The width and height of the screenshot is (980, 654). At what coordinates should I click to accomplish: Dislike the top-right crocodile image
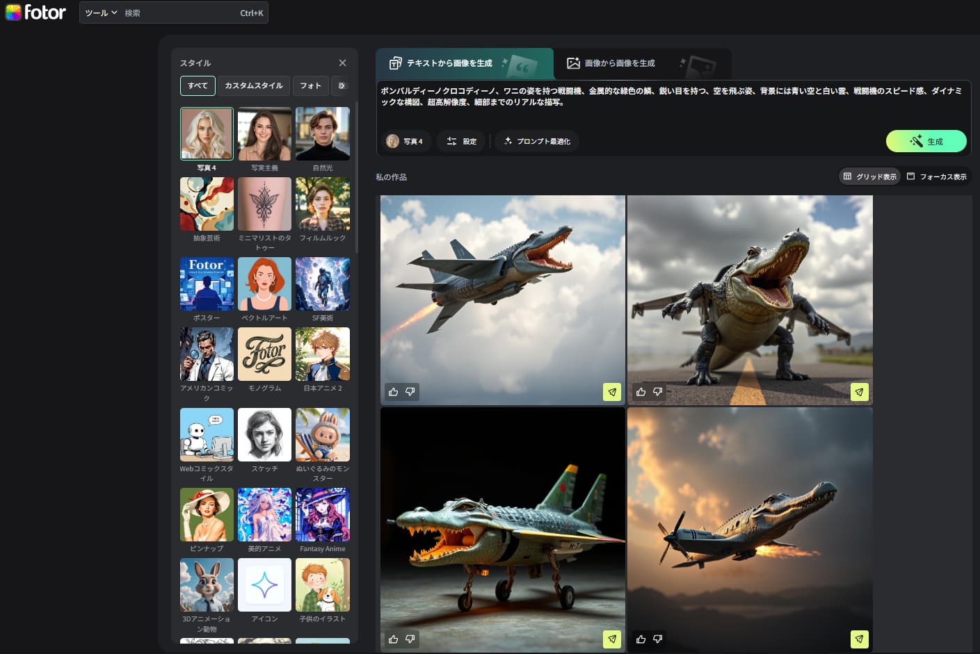coord(657,392)
